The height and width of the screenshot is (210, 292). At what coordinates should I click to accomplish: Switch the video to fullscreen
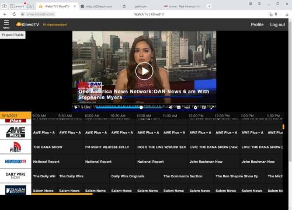click(x=212, y=107)
